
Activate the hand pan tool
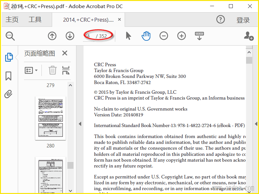pyautogui.click(x=146, y=36)
